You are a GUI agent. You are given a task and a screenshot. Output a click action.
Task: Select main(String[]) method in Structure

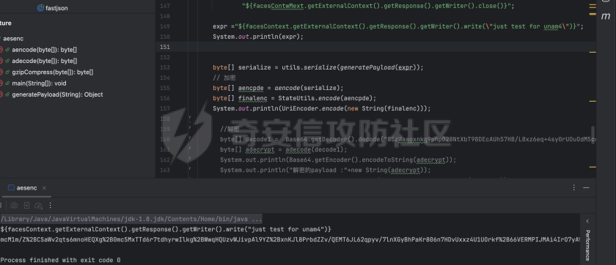tap(39, 83)
